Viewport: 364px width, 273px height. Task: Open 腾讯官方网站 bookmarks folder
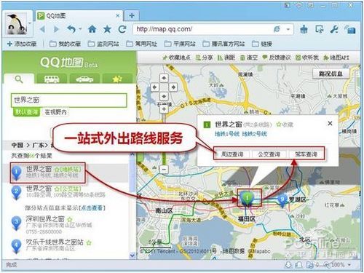[x=223, y=44]
